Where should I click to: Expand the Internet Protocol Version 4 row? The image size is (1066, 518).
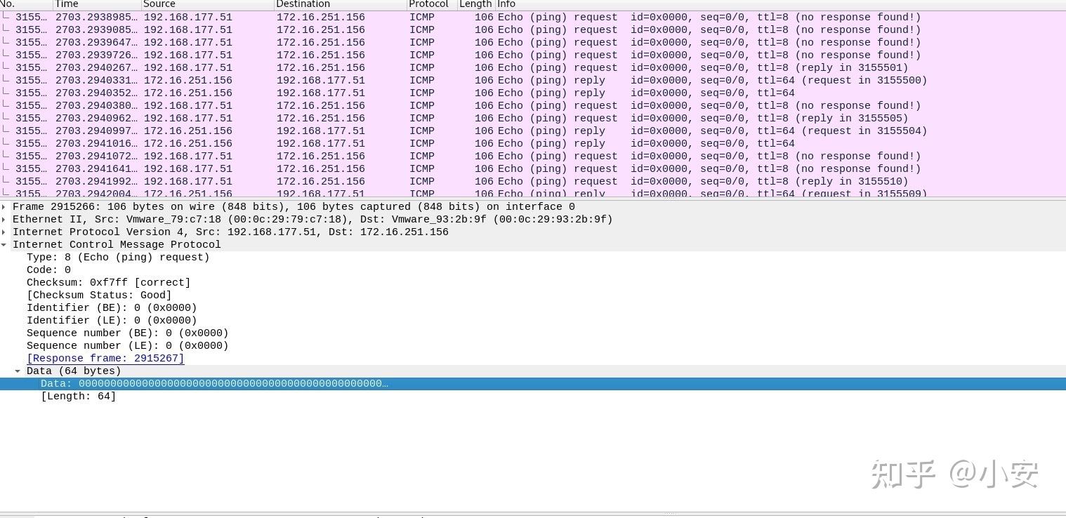tap(4, 232)
